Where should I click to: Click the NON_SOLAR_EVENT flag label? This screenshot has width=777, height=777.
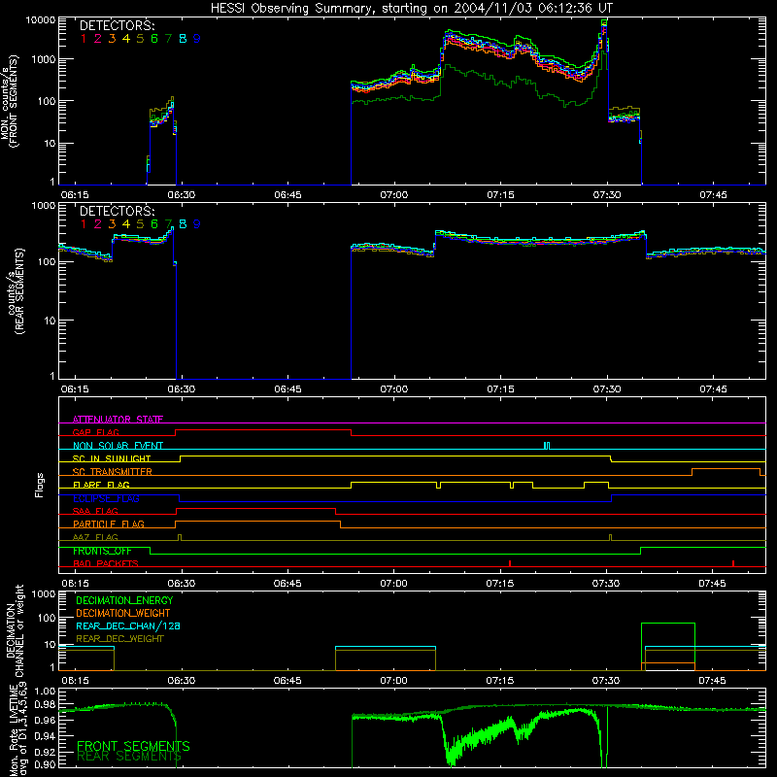click(118, 446)
